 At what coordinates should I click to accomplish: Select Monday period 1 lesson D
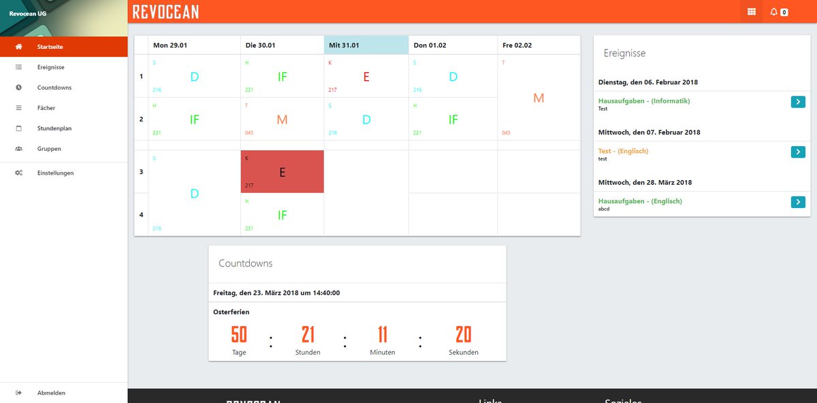click(194, 76)
